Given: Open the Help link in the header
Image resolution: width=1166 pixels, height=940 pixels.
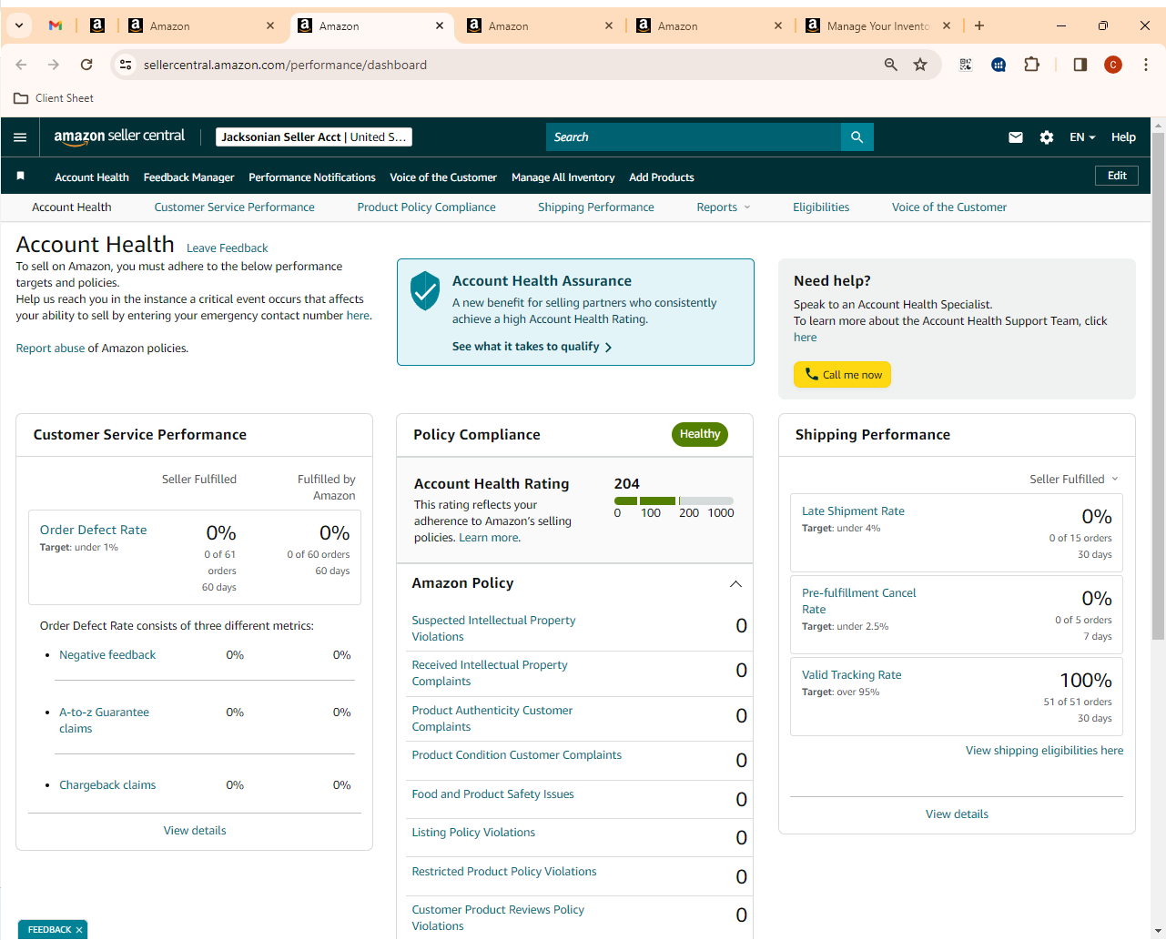Looking at the screenshot, I should pos(1123,137).
